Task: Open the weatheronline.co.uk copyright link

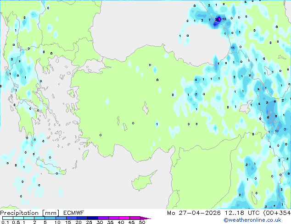Action: (x=252, y=220)
